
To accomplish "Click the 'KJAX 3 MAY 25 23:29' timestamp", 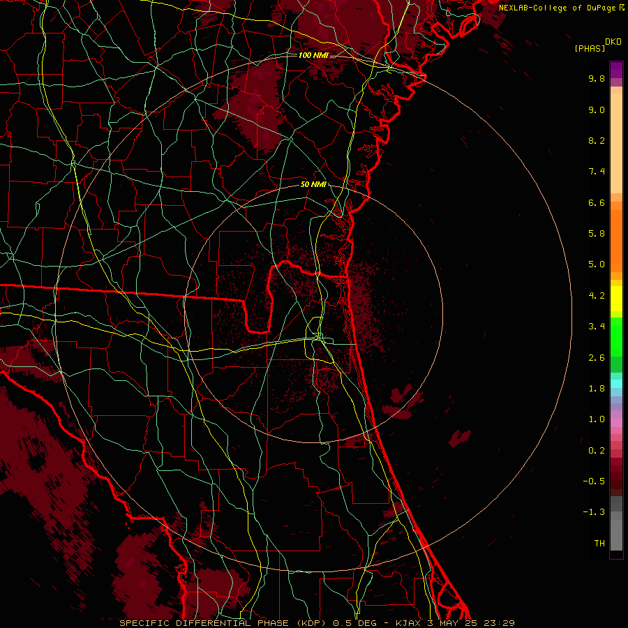I will point(455,623).
